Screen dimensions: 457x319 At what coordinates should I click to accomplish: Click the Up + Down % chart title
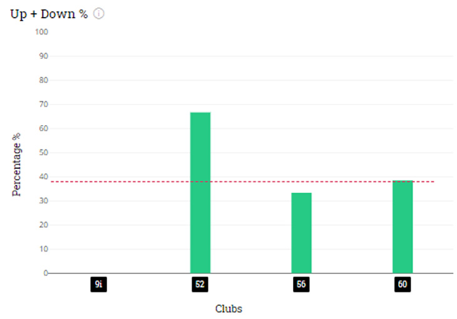[49, 14]
